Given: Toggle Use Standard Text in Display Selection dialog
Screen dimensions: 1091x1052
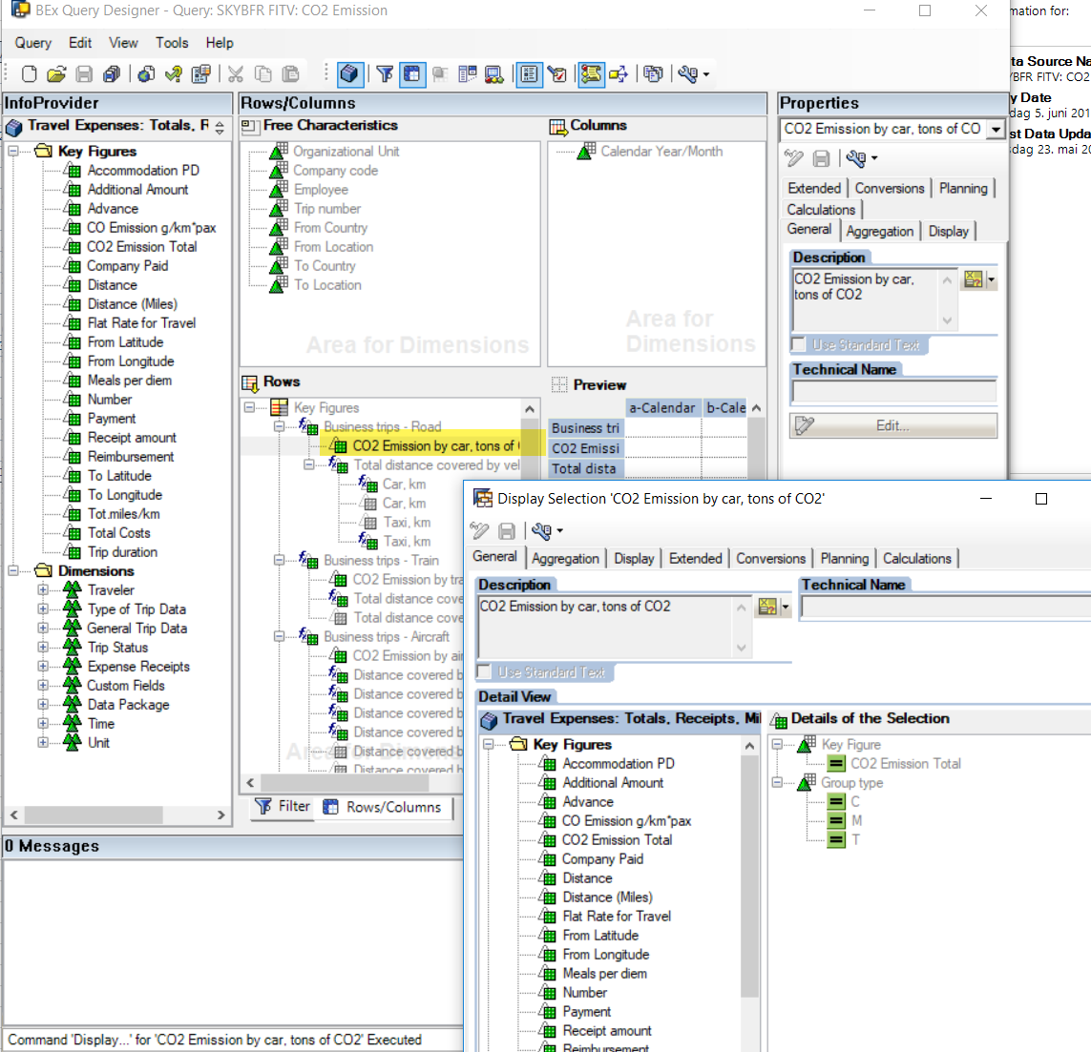Looking at the screenshot, I should [x=484, y=671].
